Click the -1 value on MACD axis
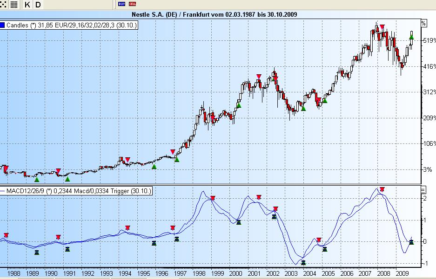This screenshot has height=279, width=436. (x=424, y=264)
